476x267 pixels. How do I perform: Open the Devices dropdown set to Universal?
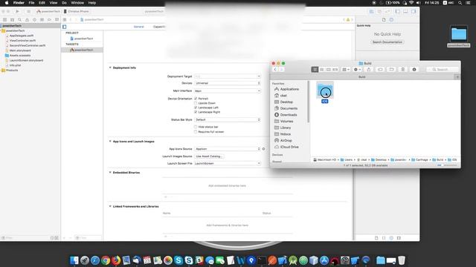tap(227, 83)
